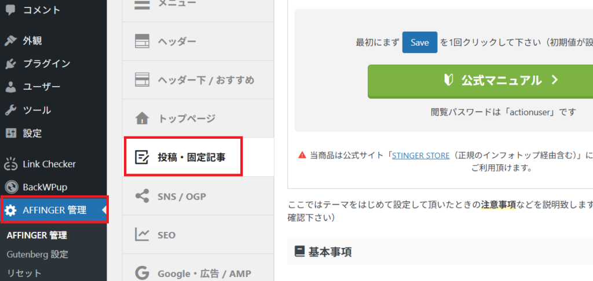
Task: Click the Appearance paintbrush icon
Action: pyautogui.click(x=10, y=40)
